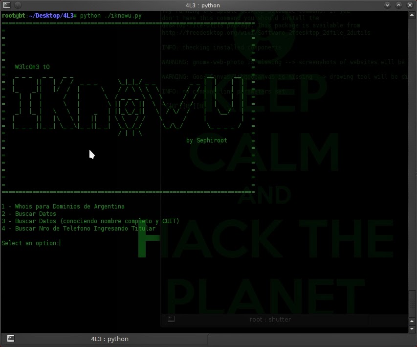Image resolution: width=417 pixels, height=347 pixels.
Task: Click the 'W3lc0m3 t0' text
Action: [x=32, y=67]
